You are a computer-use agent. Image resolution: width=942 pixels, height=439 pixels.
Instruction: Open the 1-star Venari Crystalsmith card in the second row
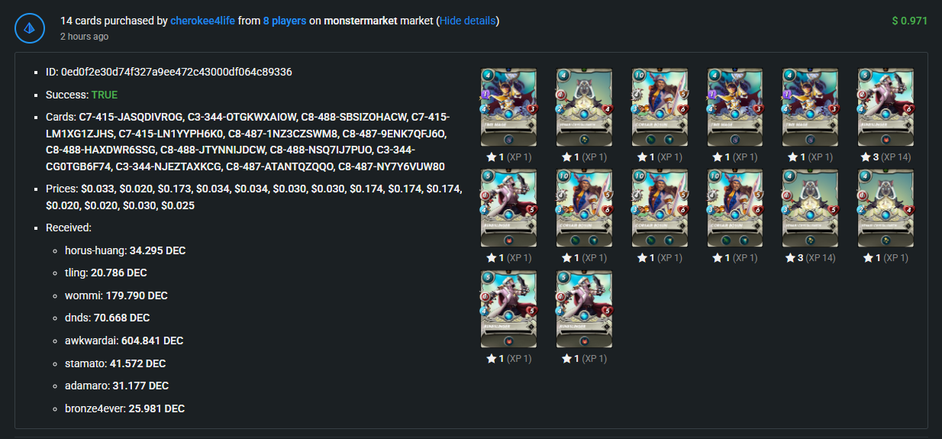coord(886,208)
